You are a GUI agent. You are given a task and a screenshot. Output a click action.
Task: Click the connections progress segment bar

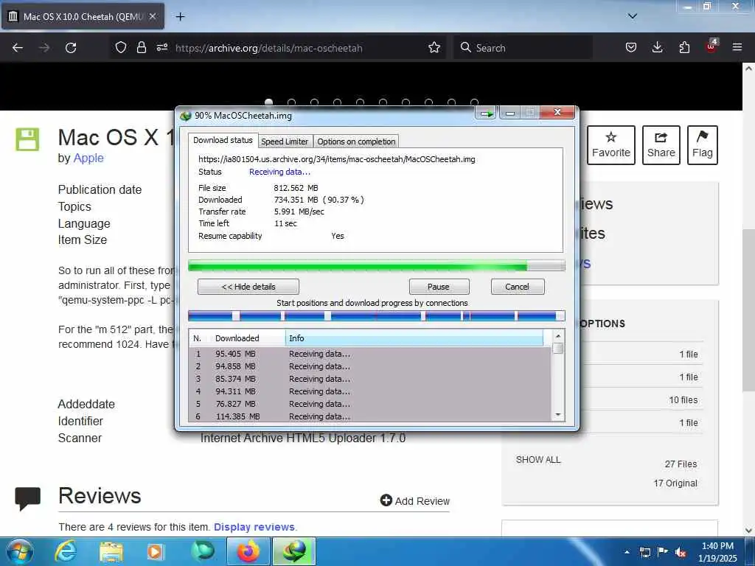tap(376, 315)
